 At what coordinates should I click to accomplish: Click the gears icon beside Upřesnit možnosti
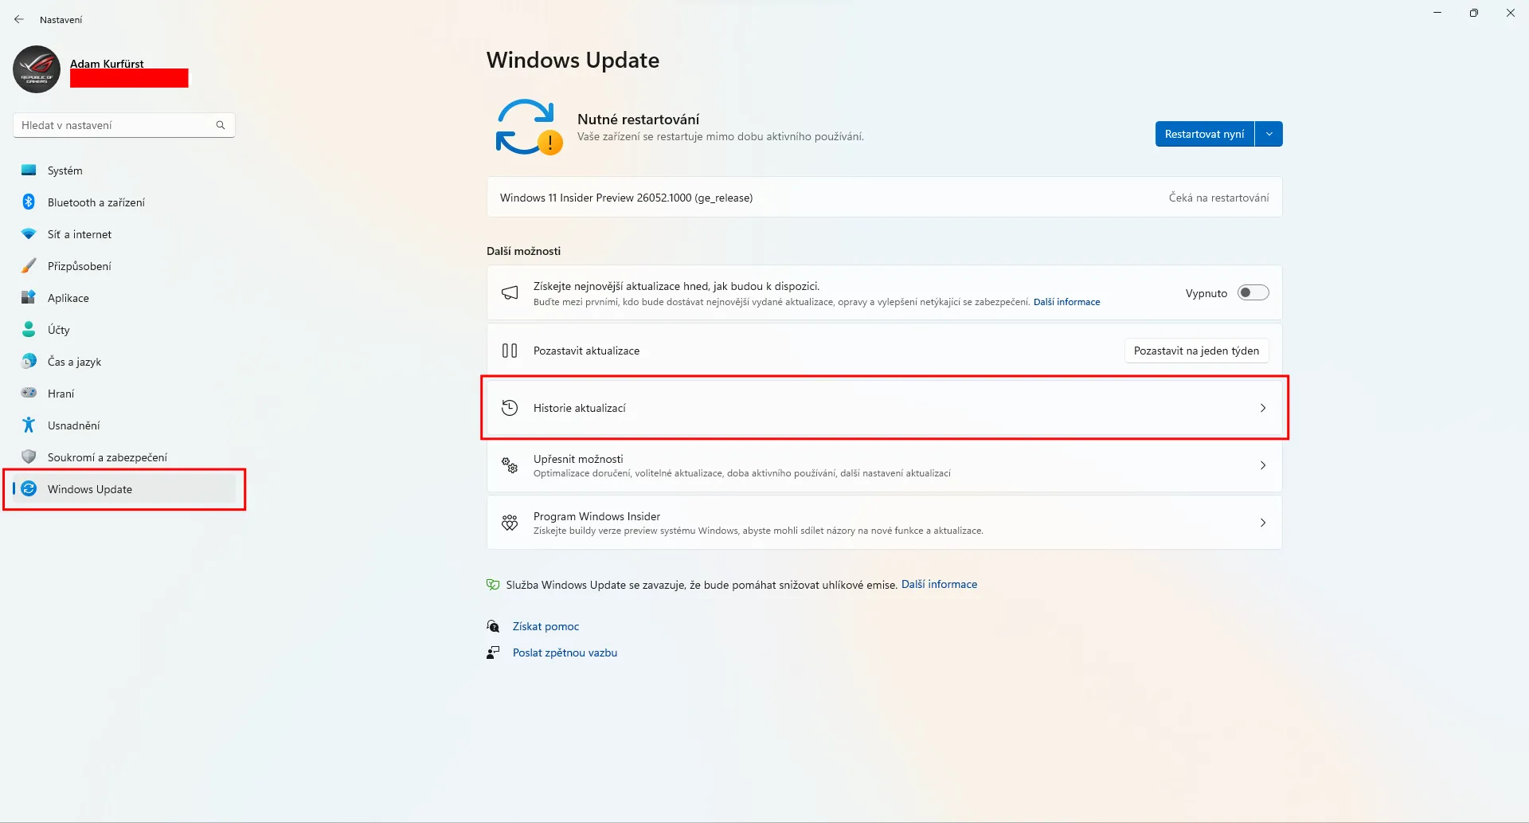pyautogui.click(x=510, y=465)
